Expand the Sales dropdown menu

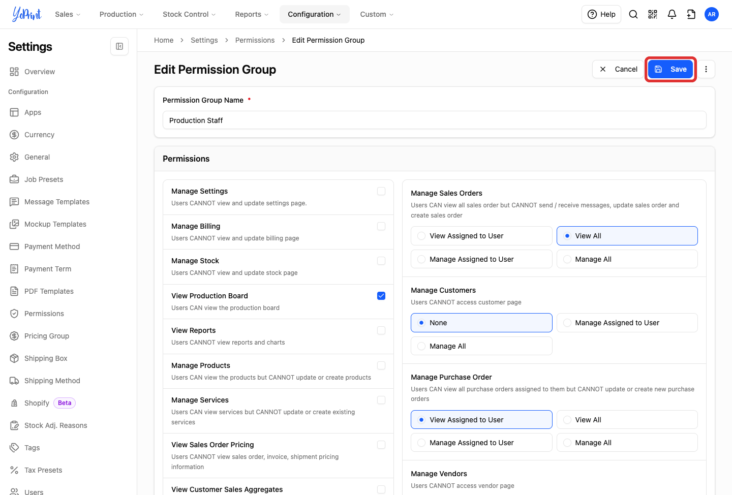click(x=68, y=14)
